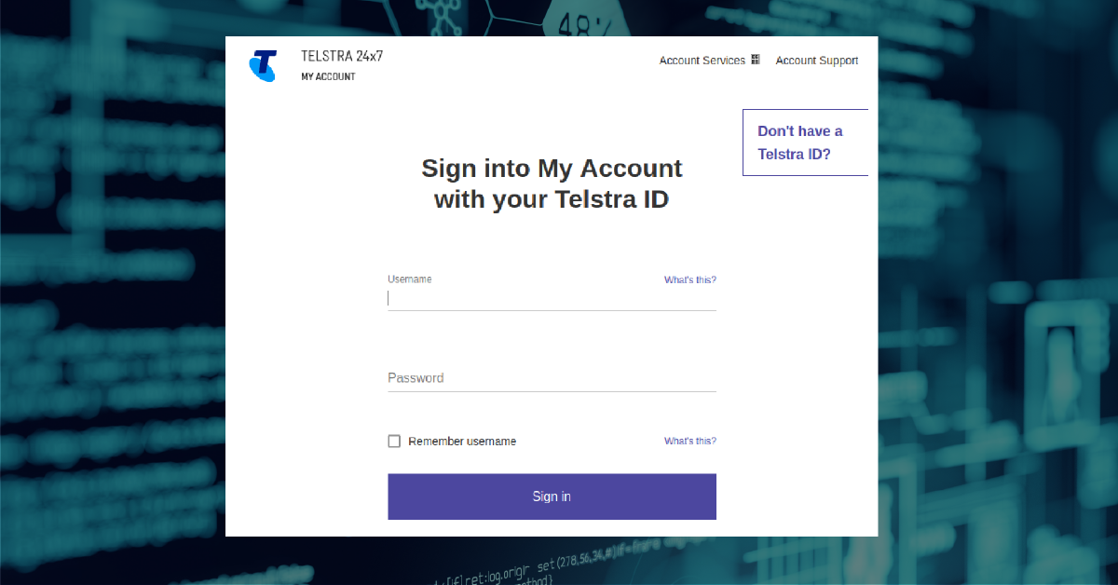Click the Username input field
This screenshot has height=585, width=1118.
click(552, 296)
